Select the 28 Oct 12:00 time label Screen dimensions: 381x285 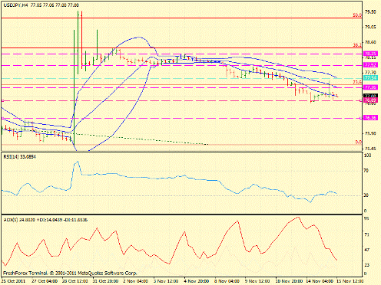pyautogui.click(x=75, y=281)
